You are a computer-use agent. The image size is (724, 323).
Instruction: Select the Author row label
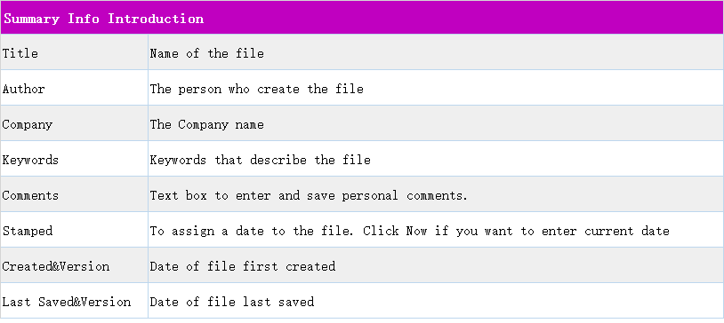pyautogui.click(x=23, y=89)
